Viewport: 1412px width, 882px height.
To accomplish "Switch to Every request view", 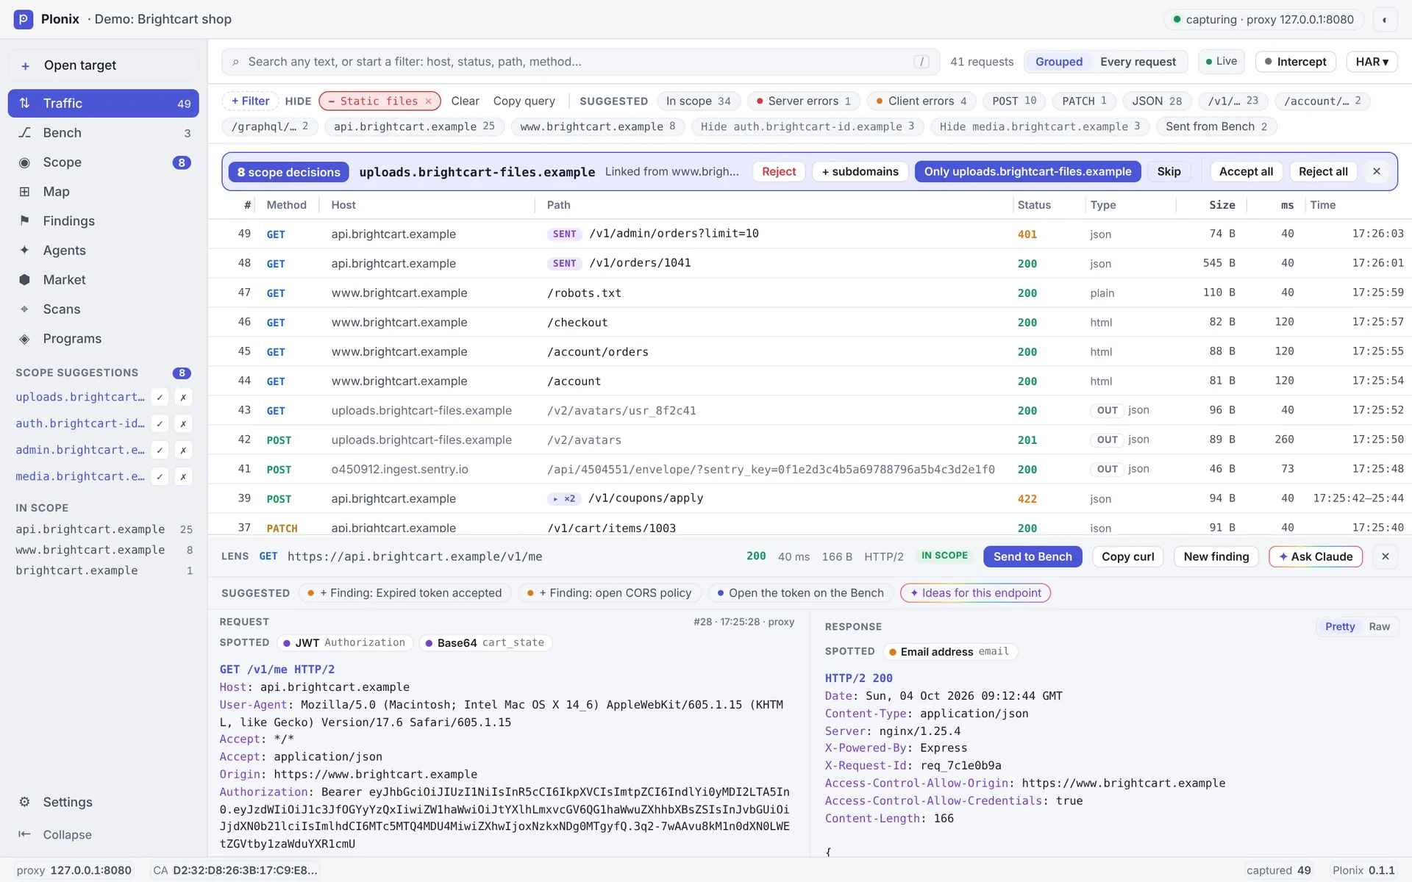I will (x=1138, y=62).
